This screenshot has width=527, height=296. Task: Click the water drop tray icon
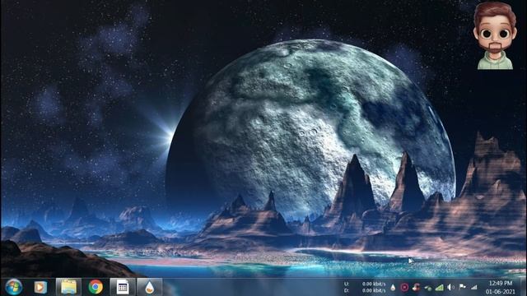pyautogui.click(x=393, y=287)
